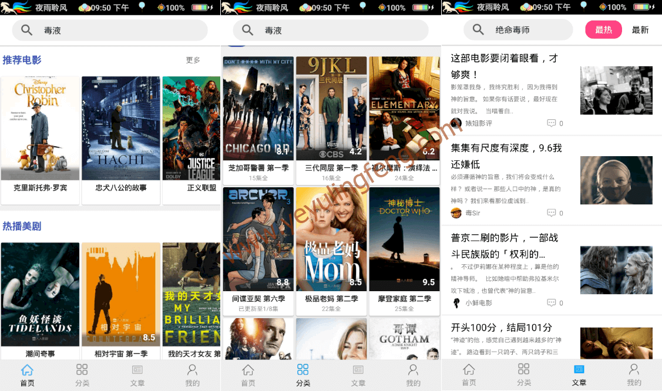Open Christopher Robin movie poster
662x391 pixels.
click(40, 128)
